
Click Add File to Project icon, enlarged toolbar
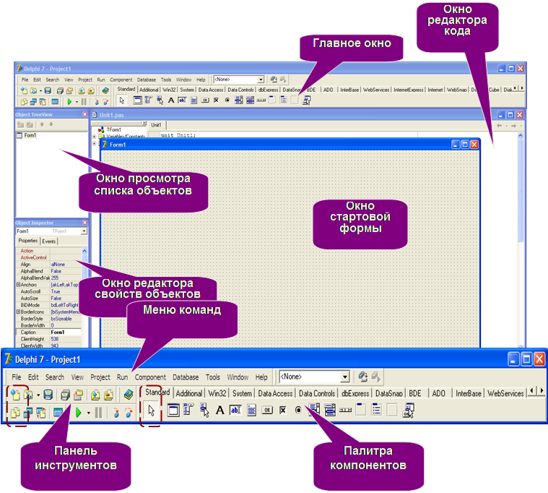tap(95, 395)
